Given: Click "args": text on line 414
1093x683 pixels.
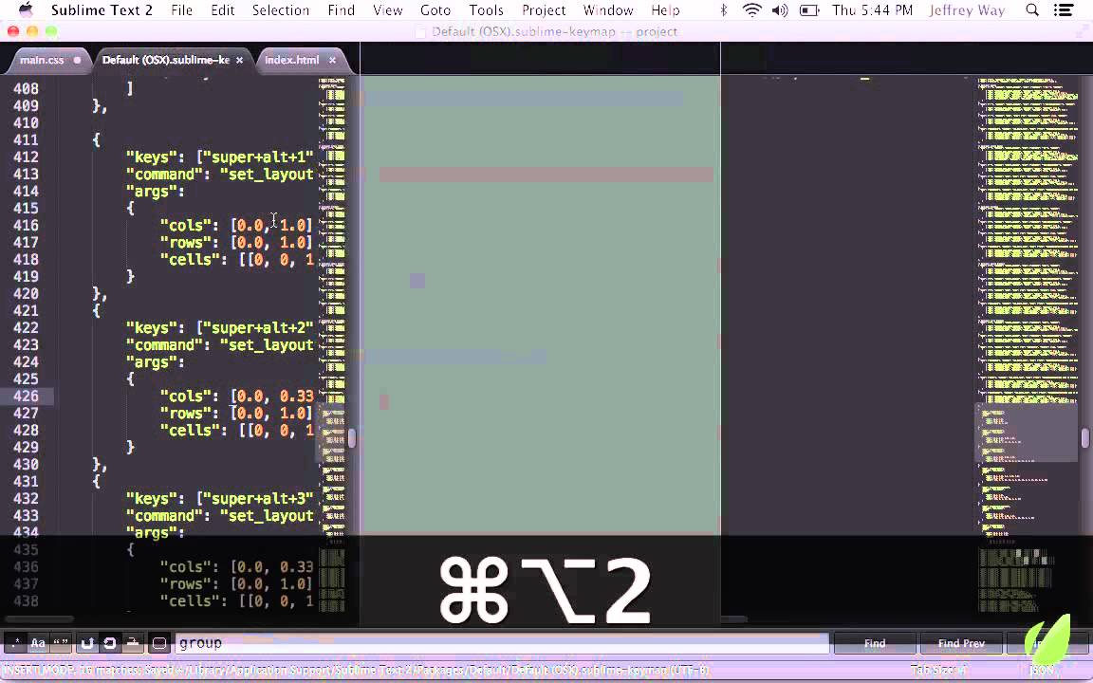Looking at the screenshot, I should point(155,191).
